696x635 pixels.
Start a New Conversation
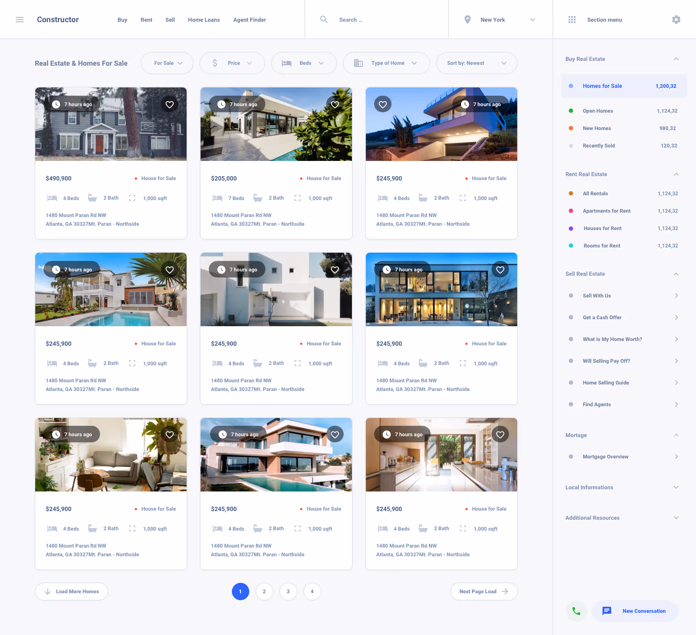point(635,611)
